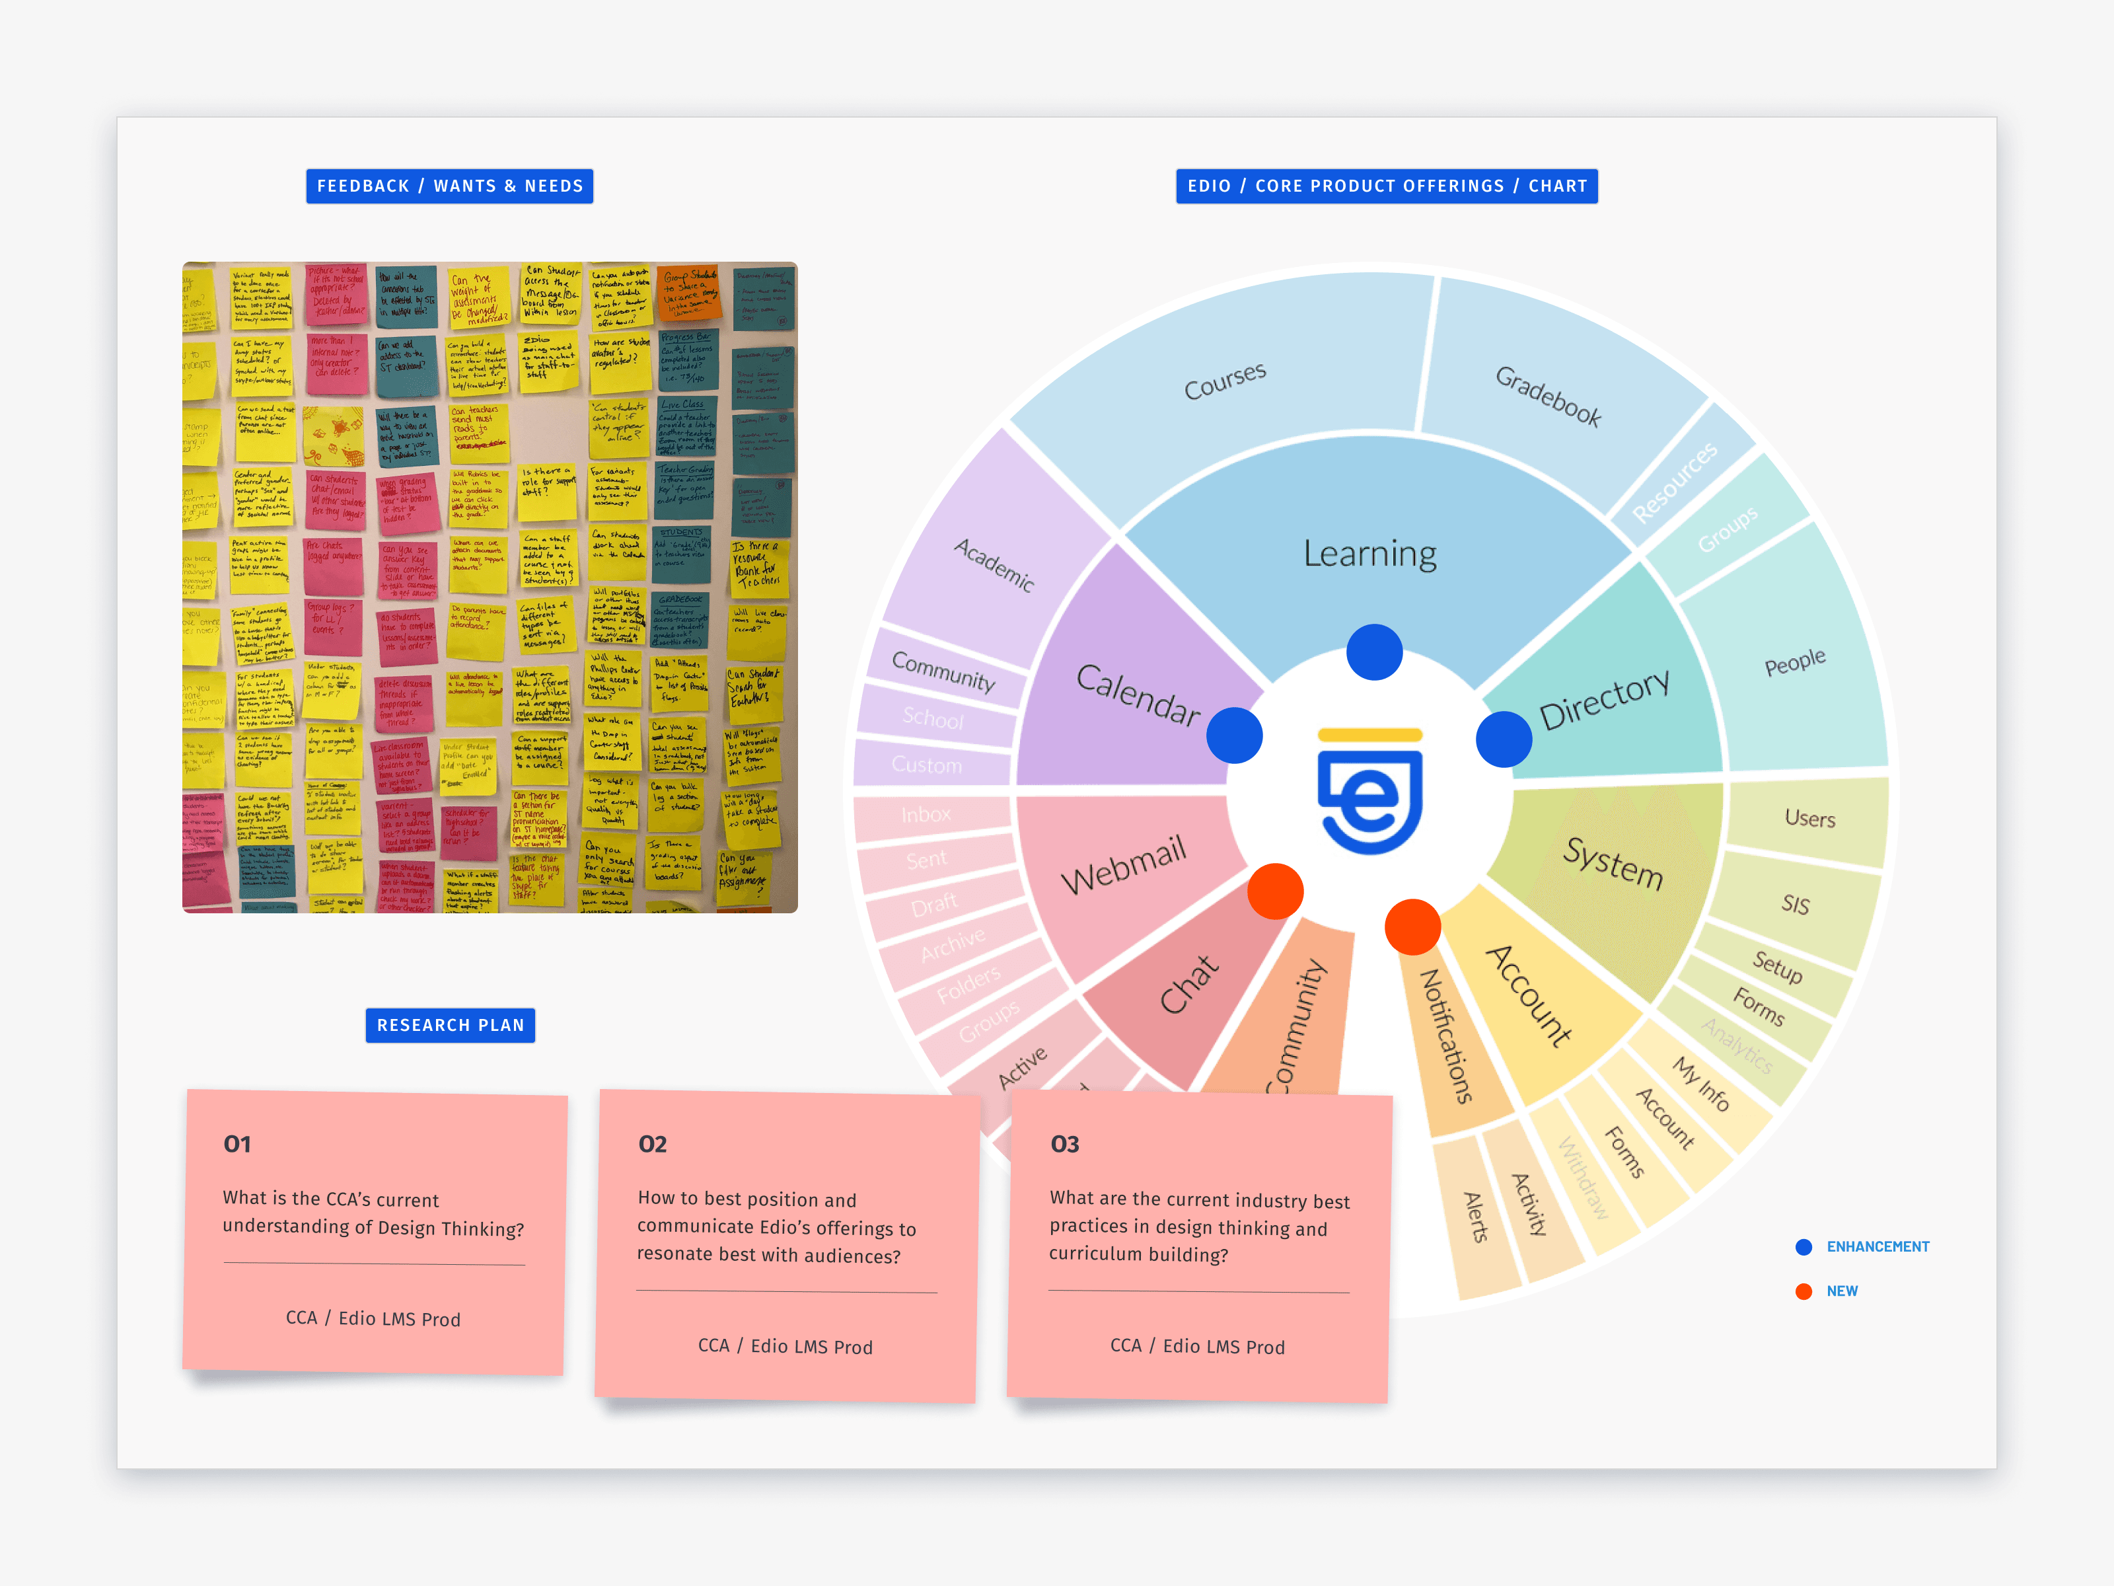Click "CCA / Edio LMS Prod" on card 03
The width and height of the screenshot is (2114, 1586).
pyautogui.click(x=1198, y=1346)
